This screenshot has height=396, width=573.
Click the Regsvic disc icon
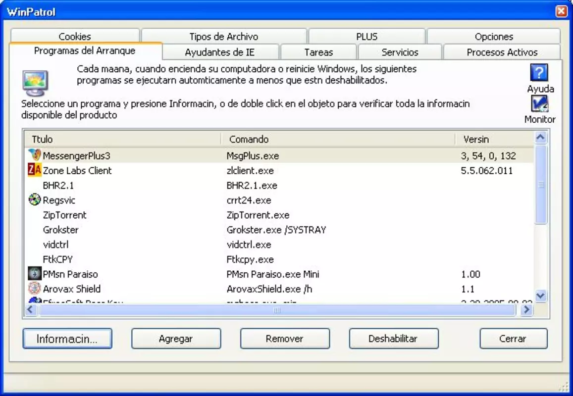coord(35,199)
